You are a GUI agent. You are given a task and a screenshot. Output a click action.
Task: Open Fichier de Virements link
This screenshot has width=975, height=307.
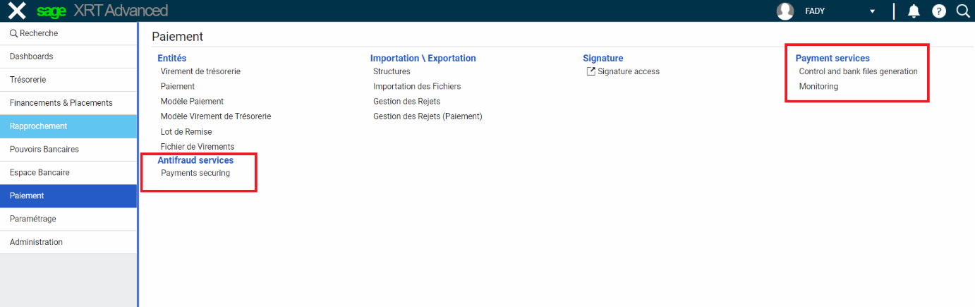[198, 147]
